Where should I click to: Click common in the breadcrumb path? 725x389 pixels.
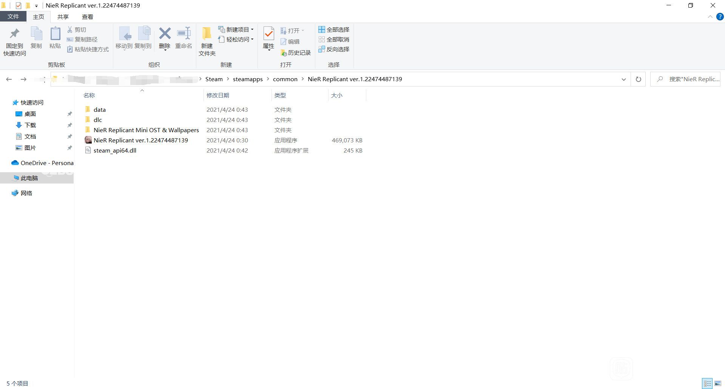(285, 79)
